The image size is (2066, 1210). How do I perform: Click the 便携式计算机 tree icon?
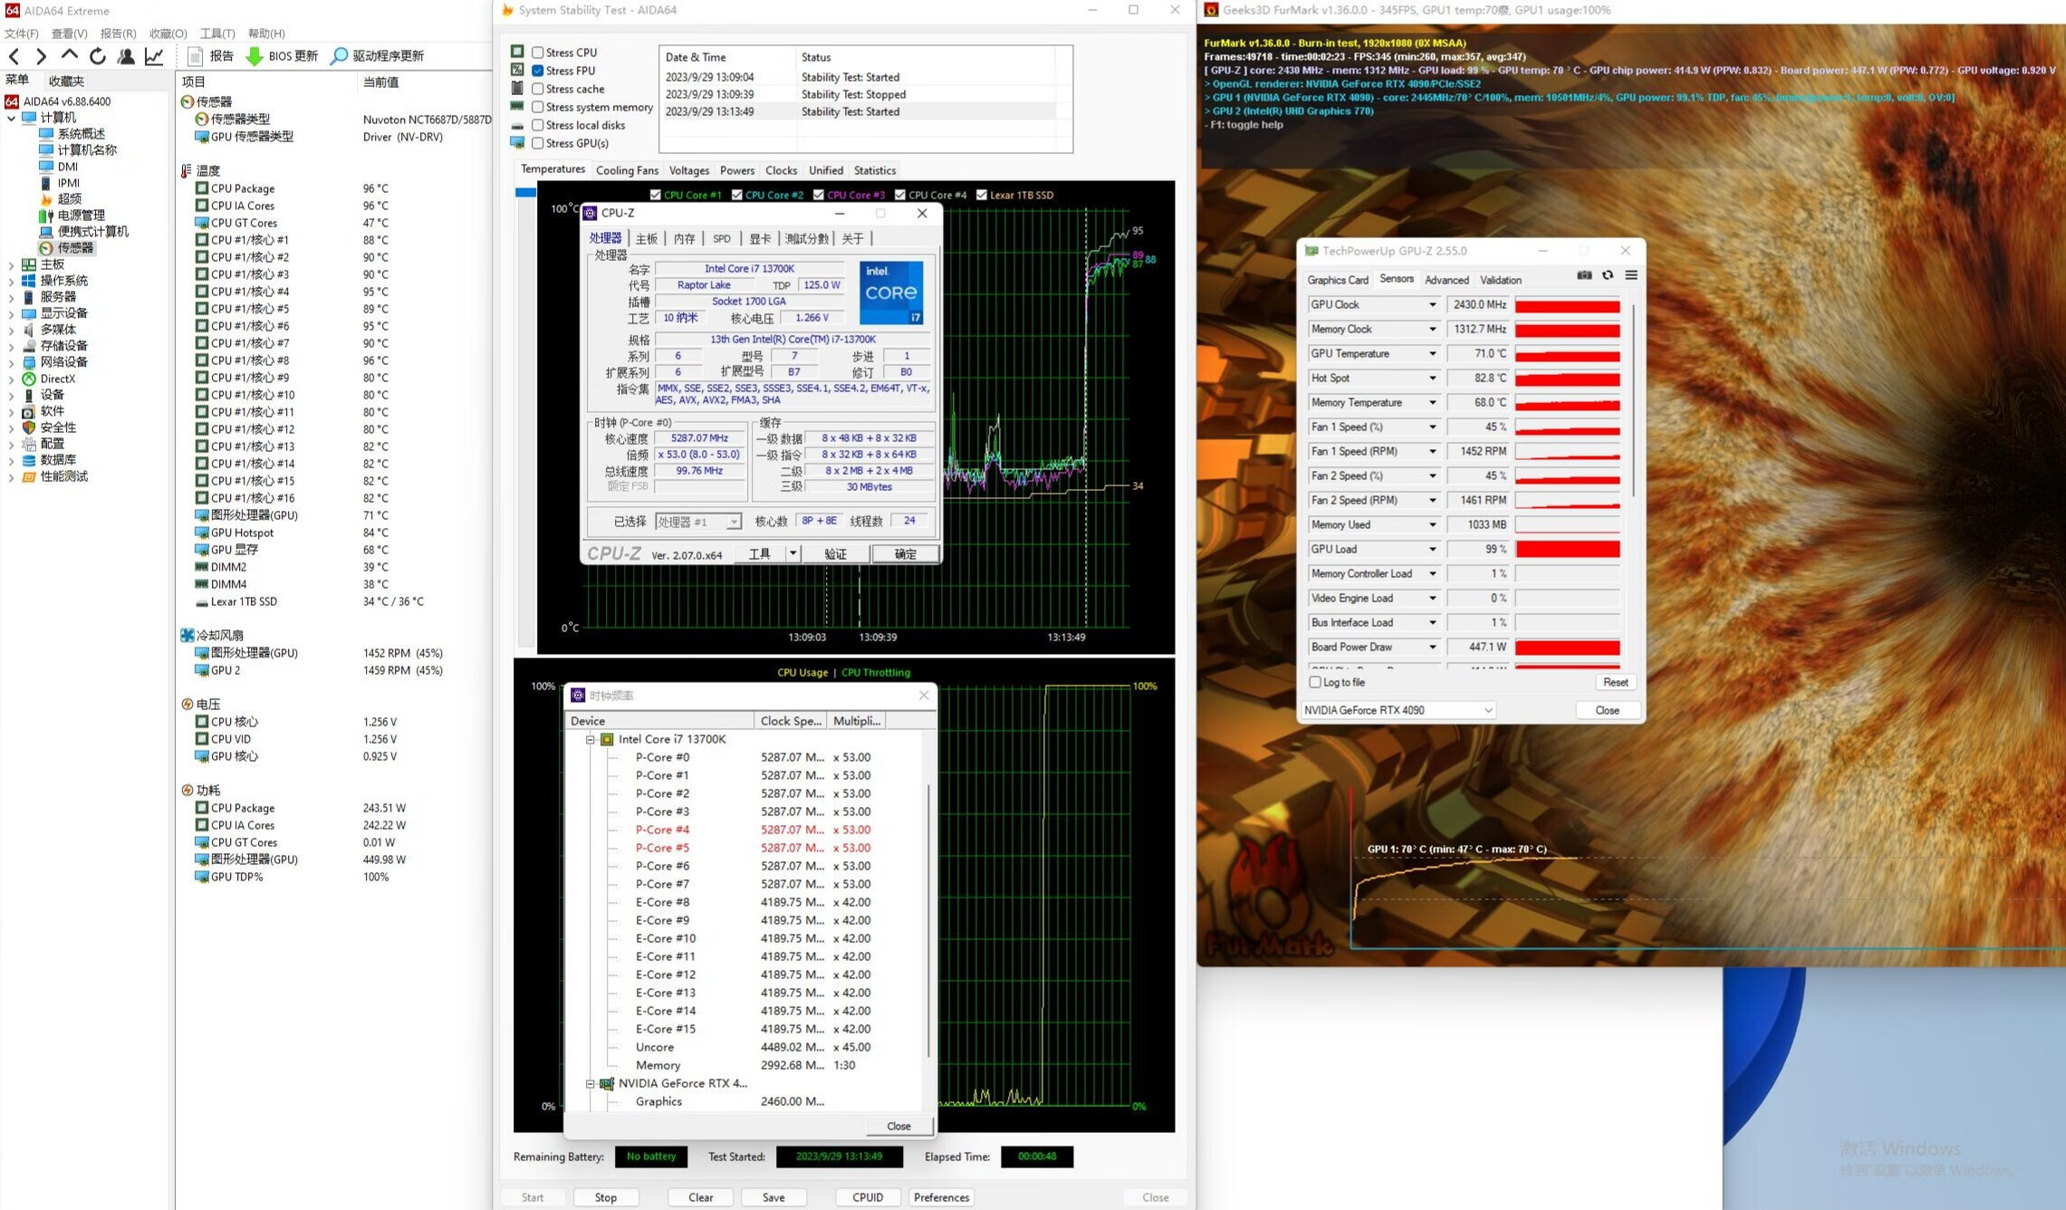46,231
